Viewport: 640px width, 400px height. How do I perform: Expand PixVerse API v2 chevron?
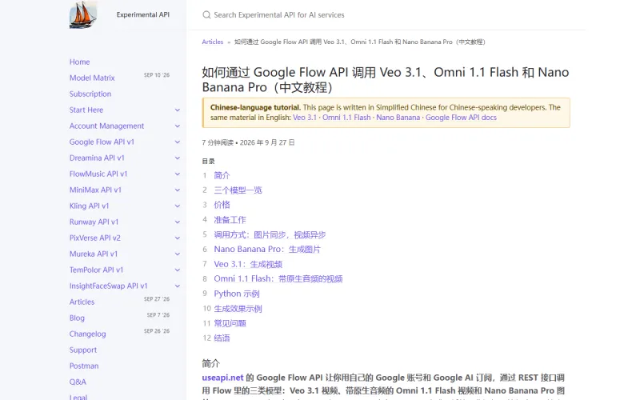point(178,238)
